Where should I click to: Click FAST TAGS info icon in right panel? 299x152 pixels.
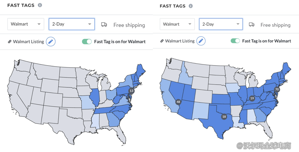pos(191,6)
